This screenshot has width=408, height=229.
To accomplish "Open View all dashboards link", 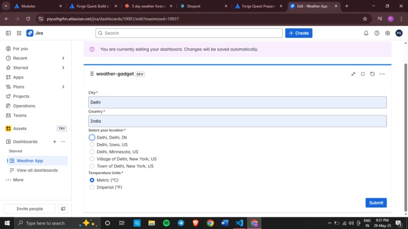I will (x=37, y=170).
